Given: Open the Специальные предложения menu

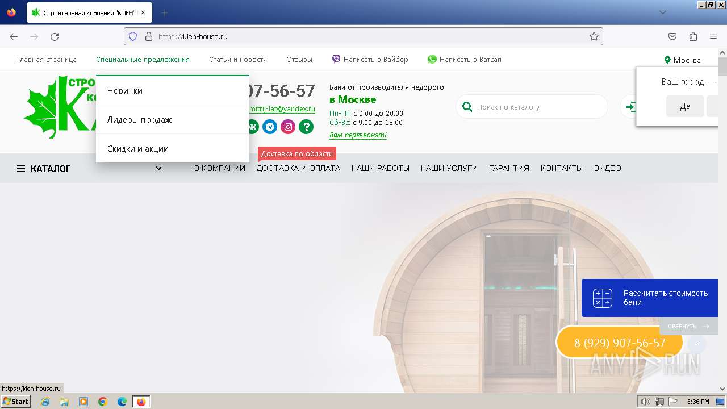Looking at the screenshot, I should tap(143, 59).
